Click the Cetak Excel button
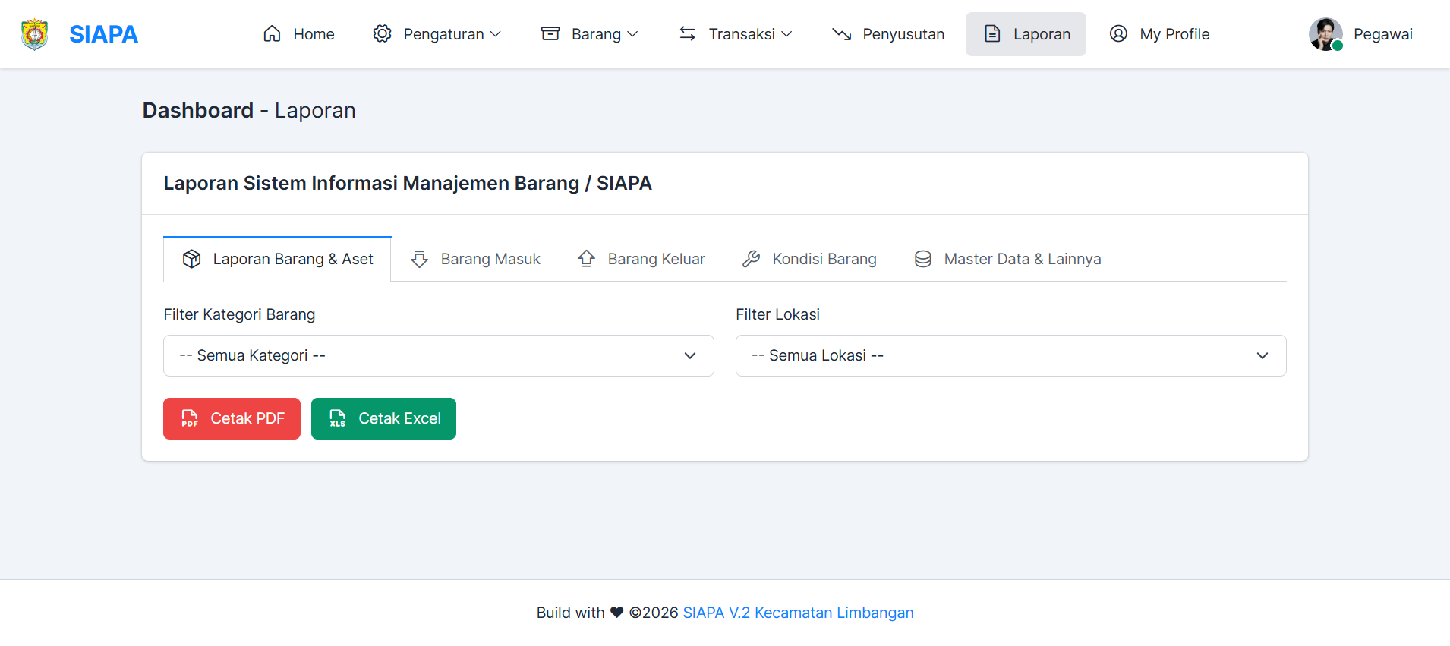This screenshot has width=1450, height=646. tap(383, 418)
